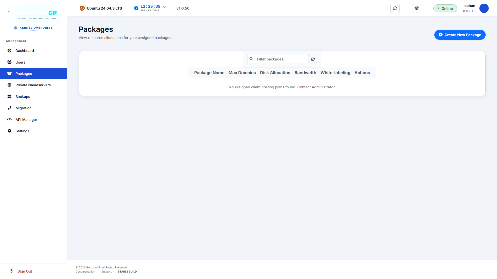Toggle the theme sun icon in header

(416, 8)
